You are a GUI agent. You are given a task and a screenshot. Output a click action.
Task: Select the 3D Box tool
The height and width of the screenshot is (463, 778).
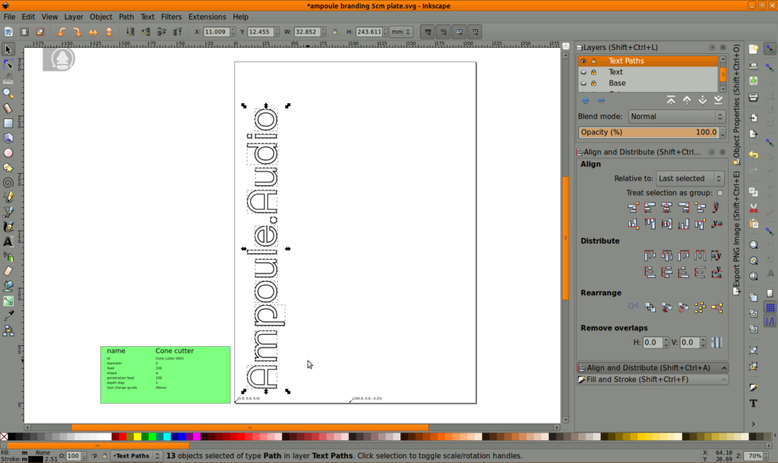pos(8,138)
